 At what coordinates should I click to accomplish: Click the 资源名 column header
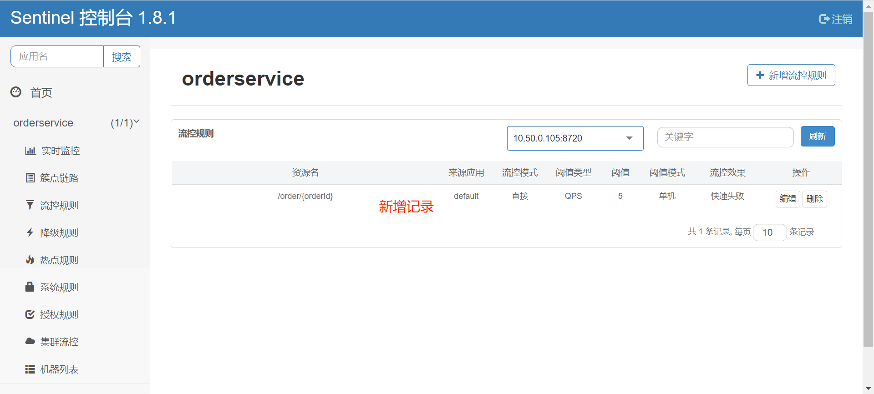pyautogui.click(x=305, y=172)
